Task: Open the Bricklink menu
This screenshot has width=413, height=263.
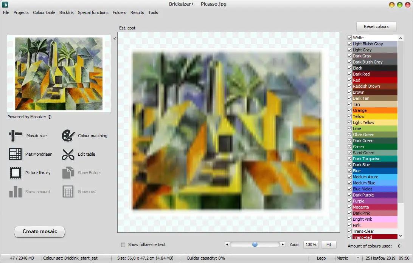Action: [67, 12]
